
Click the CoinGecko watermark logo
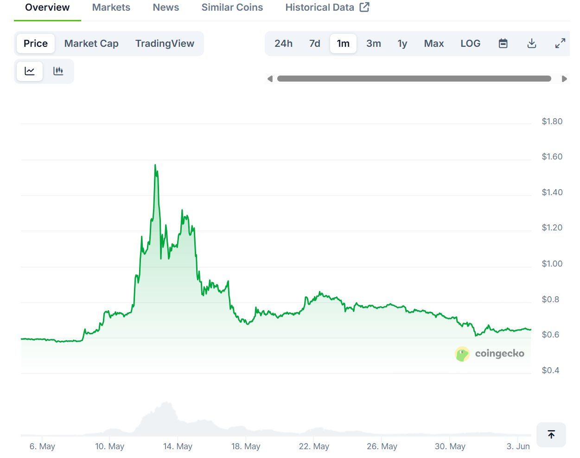coord(490,354)
